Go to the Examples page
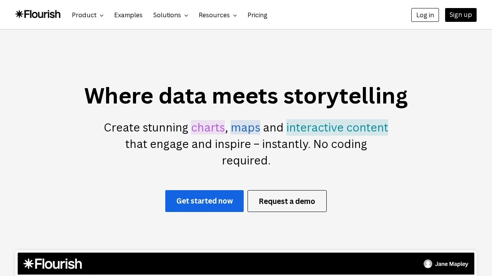 pos(128,15)
